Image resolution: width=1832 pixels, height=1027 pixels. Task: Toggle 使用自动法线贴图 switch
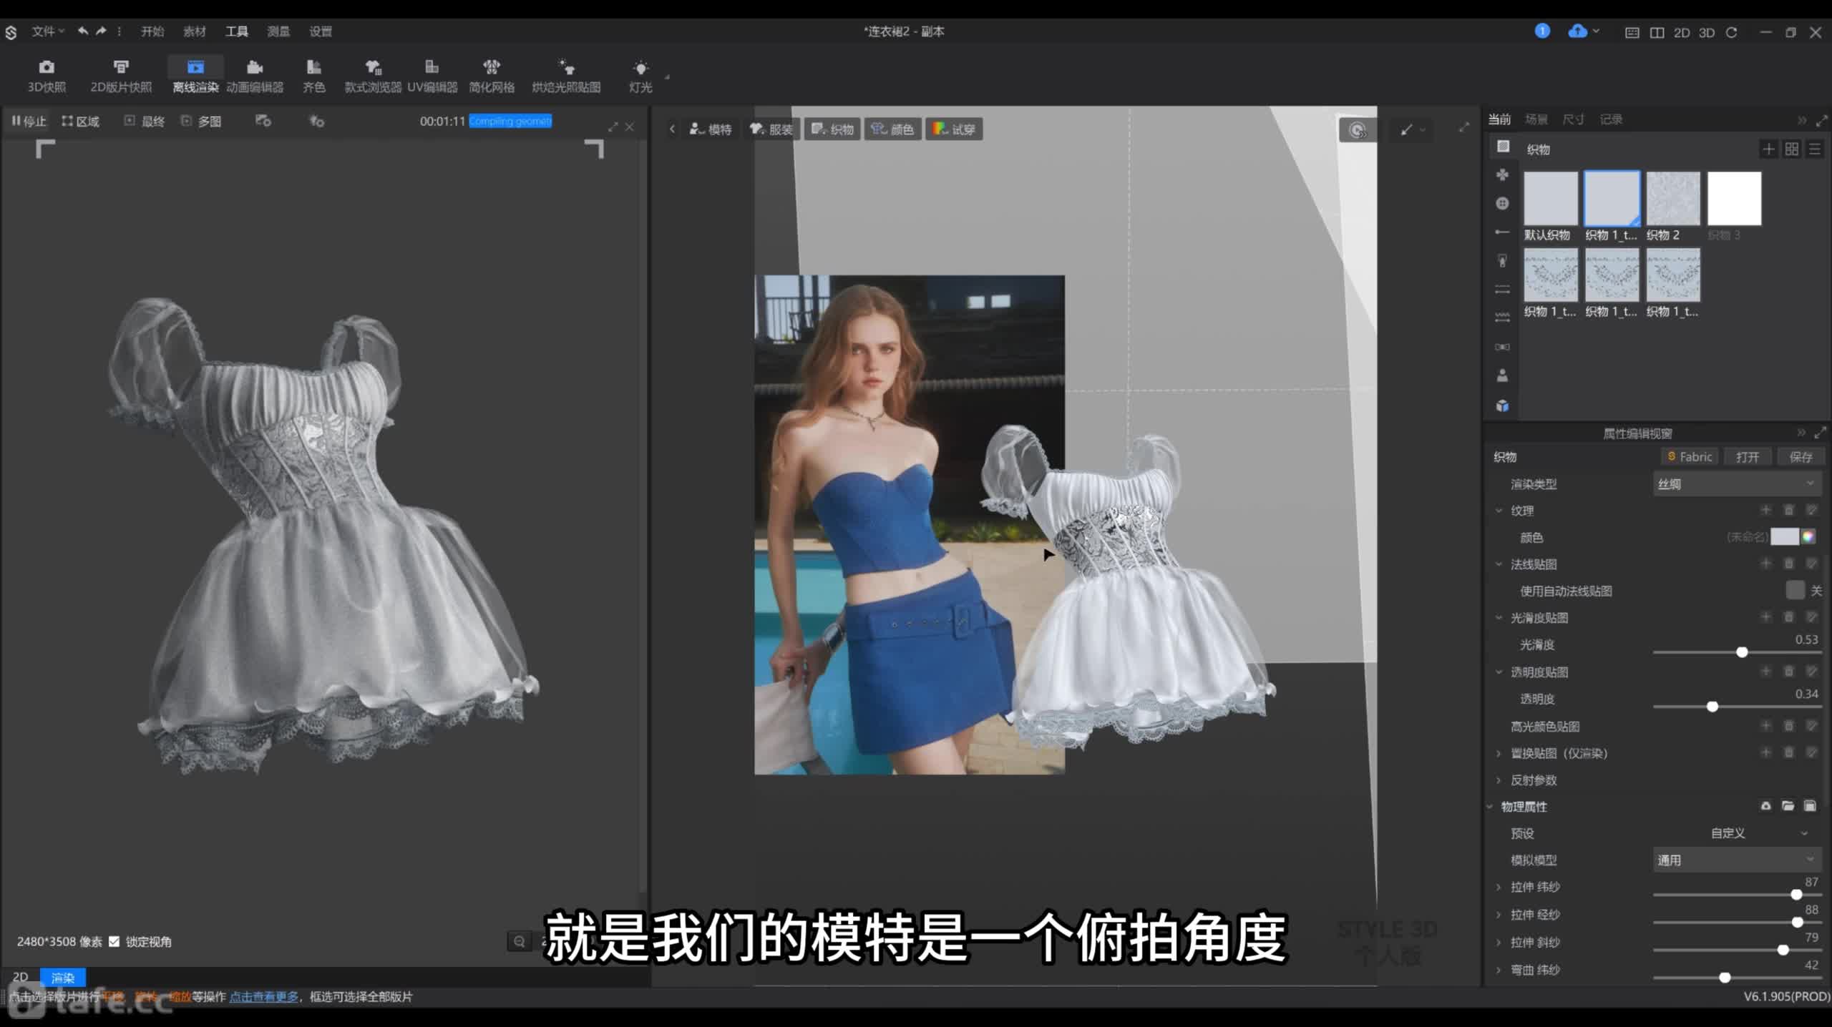1796,590
